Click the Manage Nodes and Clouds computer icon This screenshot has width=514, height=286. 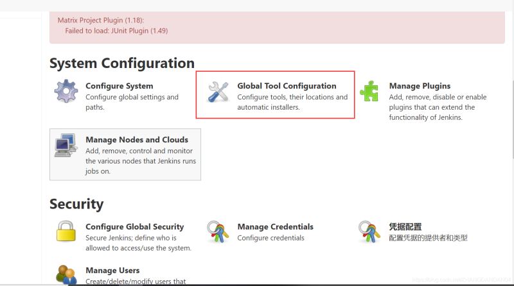point(66,146)
